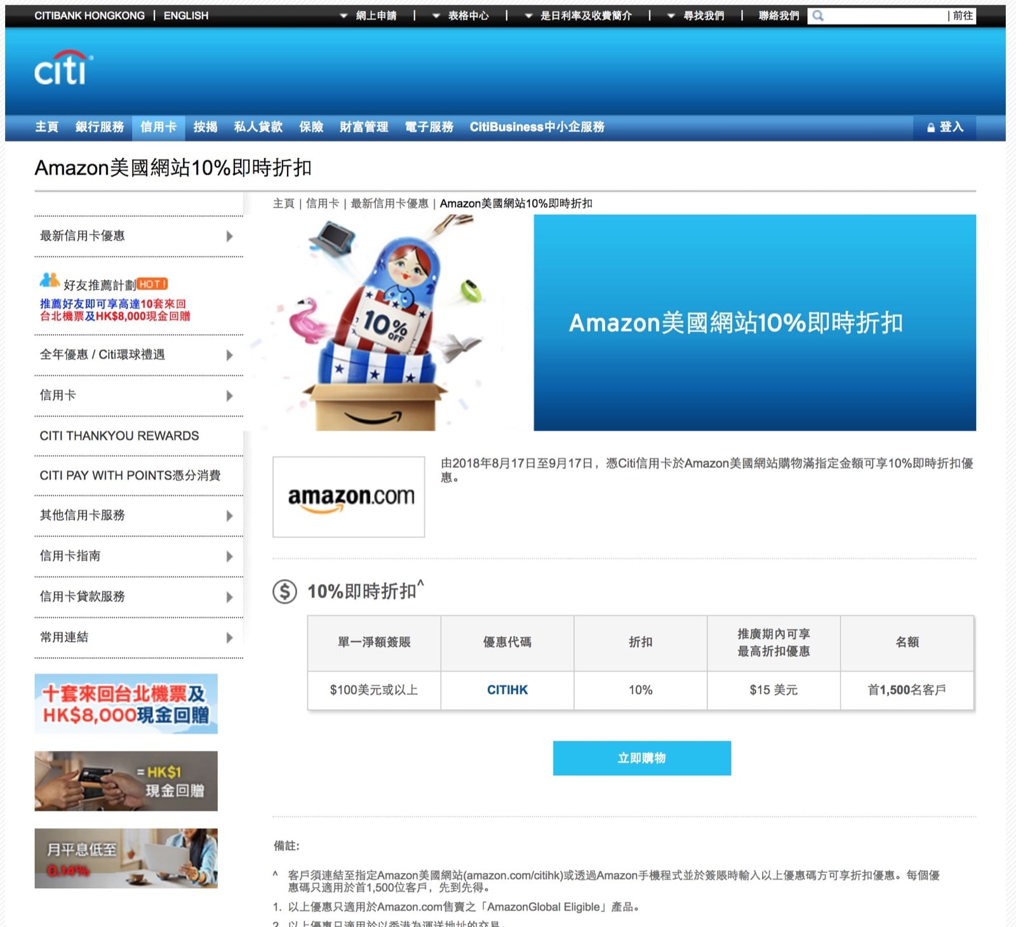This screenshot has height=927, width=1016.
Task: Open the 財富管理 menu item
Action: tap(363, 126)
